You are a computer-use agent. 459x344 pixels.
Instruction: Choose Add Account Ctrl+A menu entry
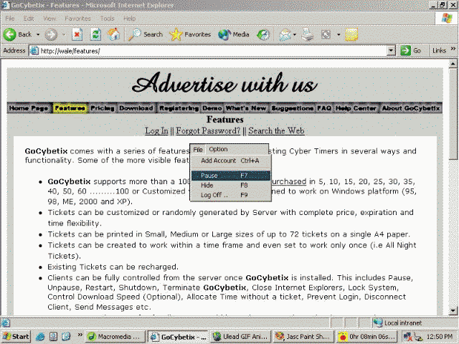pos(230,161)
